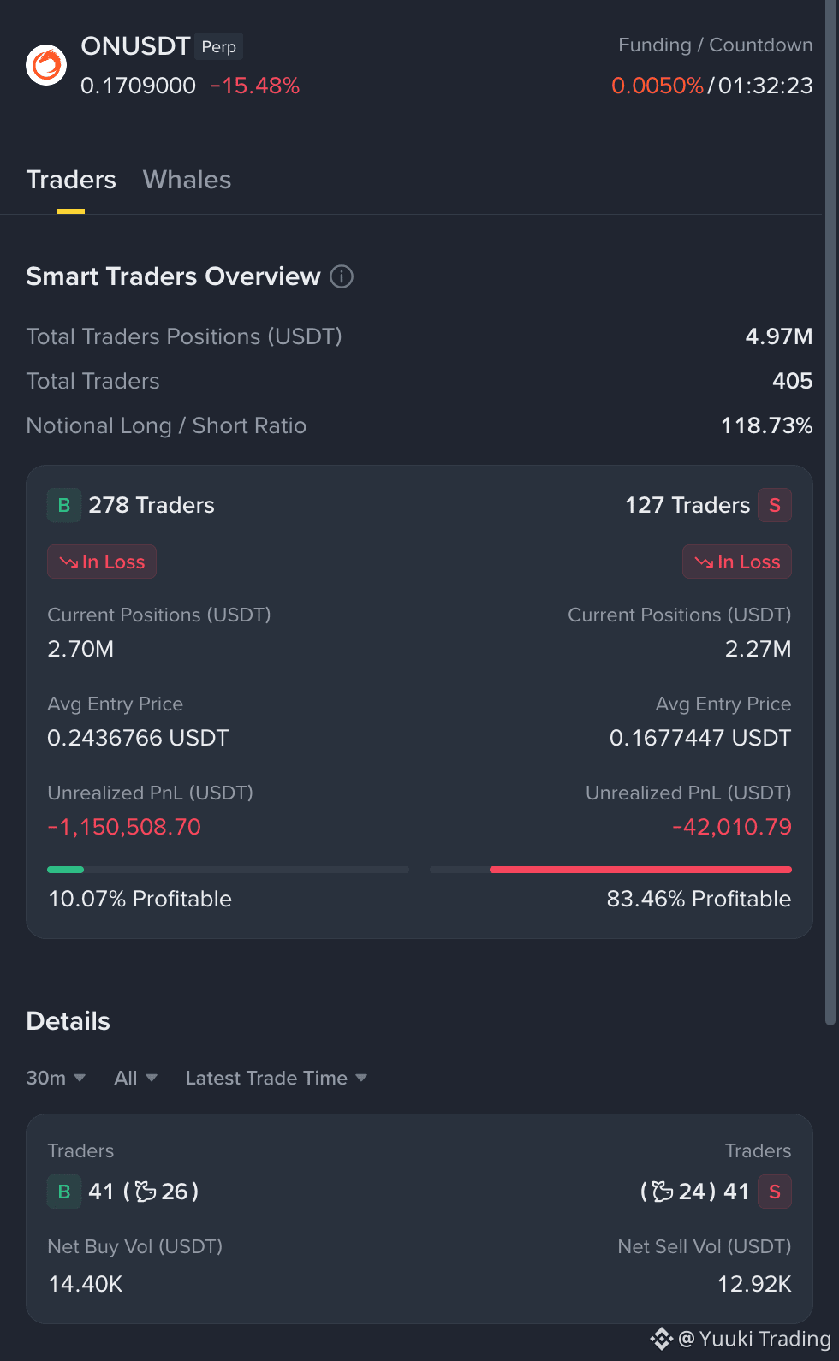Expand the Latest Trade Time sort dropdown
The image size is (839, 1361).
click(x=277, y=1078)
